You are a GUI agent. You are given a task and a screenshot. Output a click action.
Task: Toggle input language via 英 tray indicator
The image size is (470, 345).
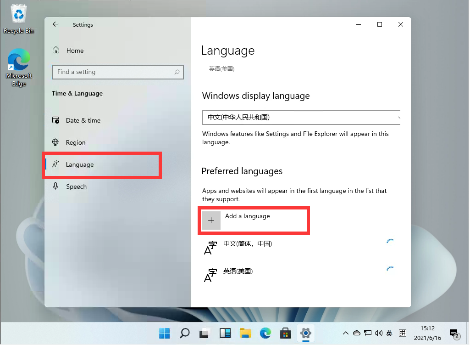click(389, 333)
